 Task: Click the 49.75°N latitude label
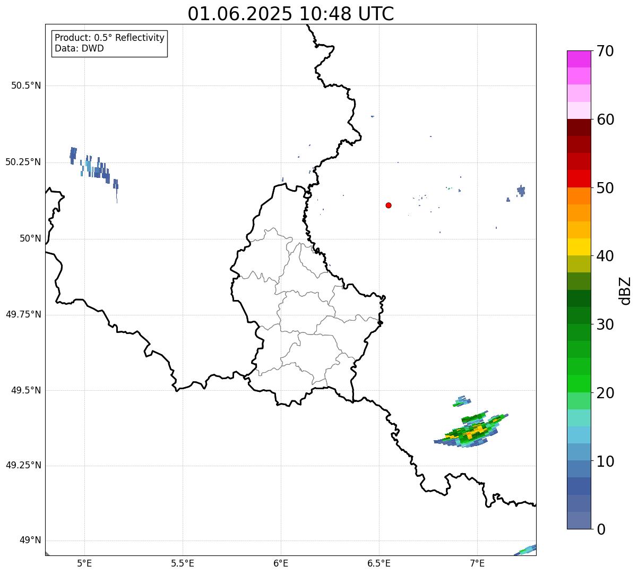pyautogui.click(x=23, y=314)
